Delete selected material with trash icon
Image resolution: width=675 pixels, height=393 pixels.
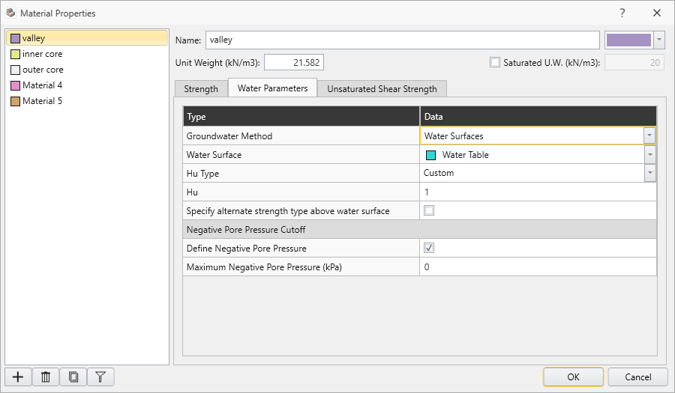[x=46, y=377]
